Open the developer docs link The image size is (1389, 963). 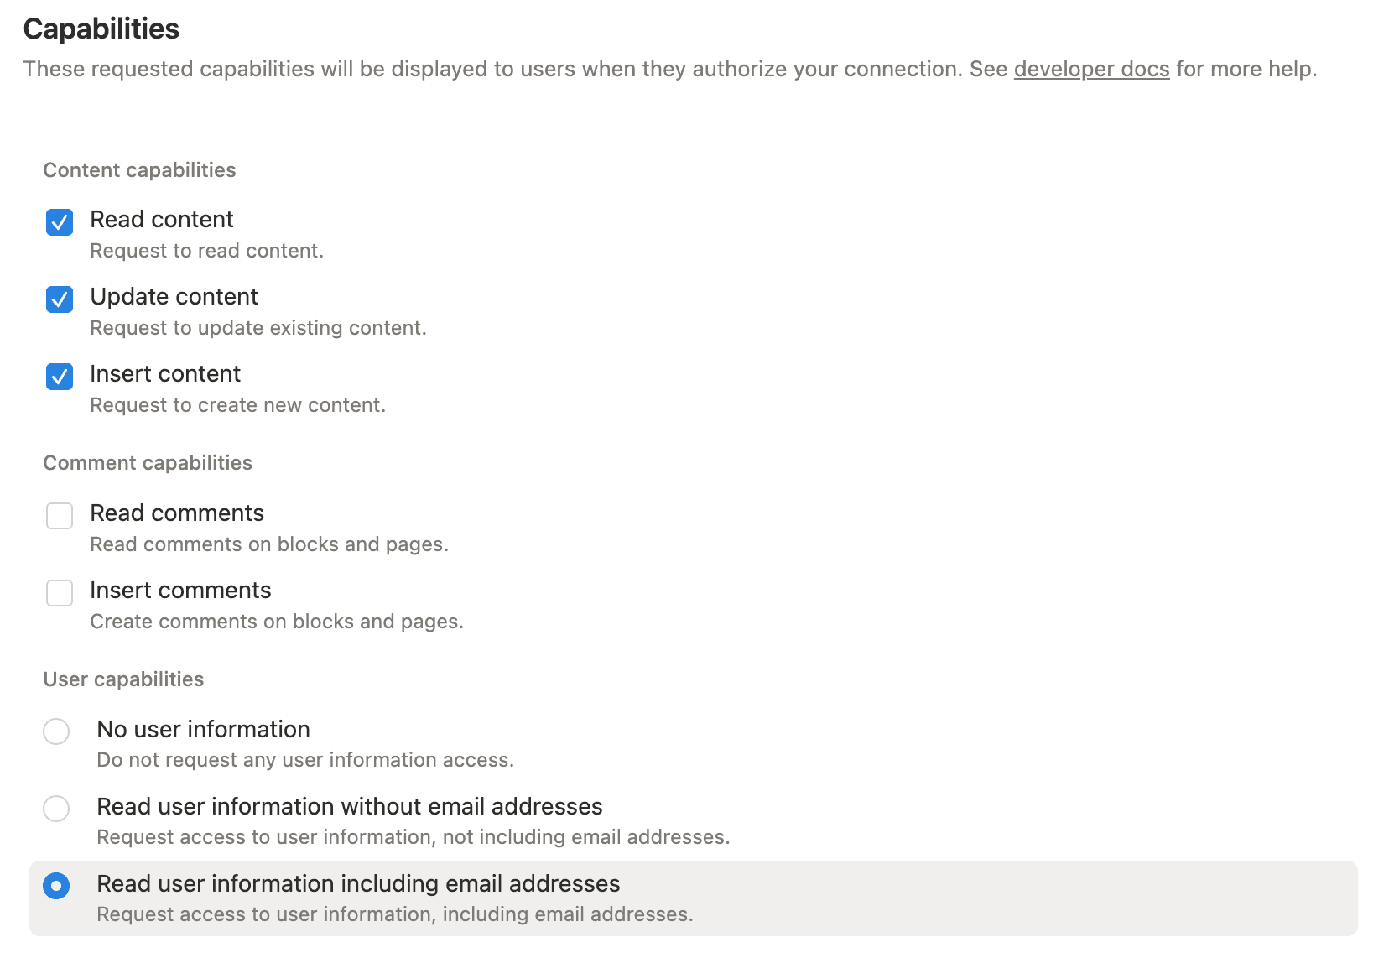point(1091,69)
